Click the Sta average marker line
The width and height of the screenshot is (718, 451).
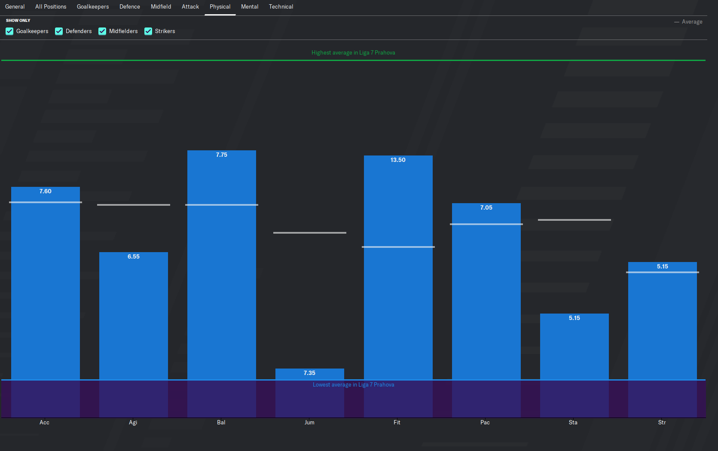[x=574, y=220]
